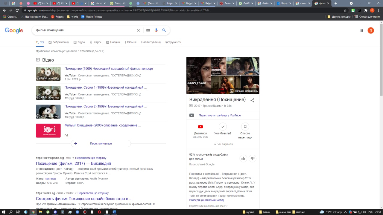Image resolution: width=383 pixels, height=215 pixels.
Task: Open Список для чтения reading list
Action: (367, 17)
